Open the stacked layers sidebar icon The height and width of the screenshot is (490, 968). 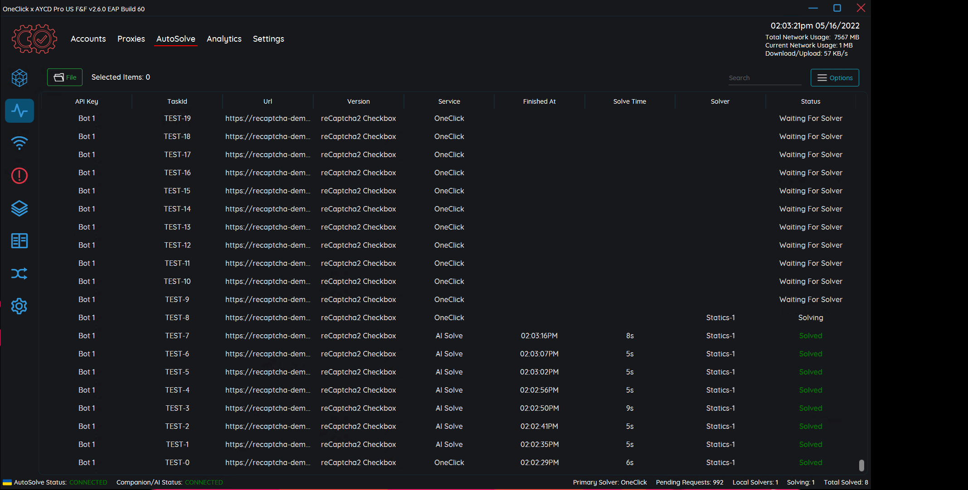pyautogui.click(x=19, y=208)
